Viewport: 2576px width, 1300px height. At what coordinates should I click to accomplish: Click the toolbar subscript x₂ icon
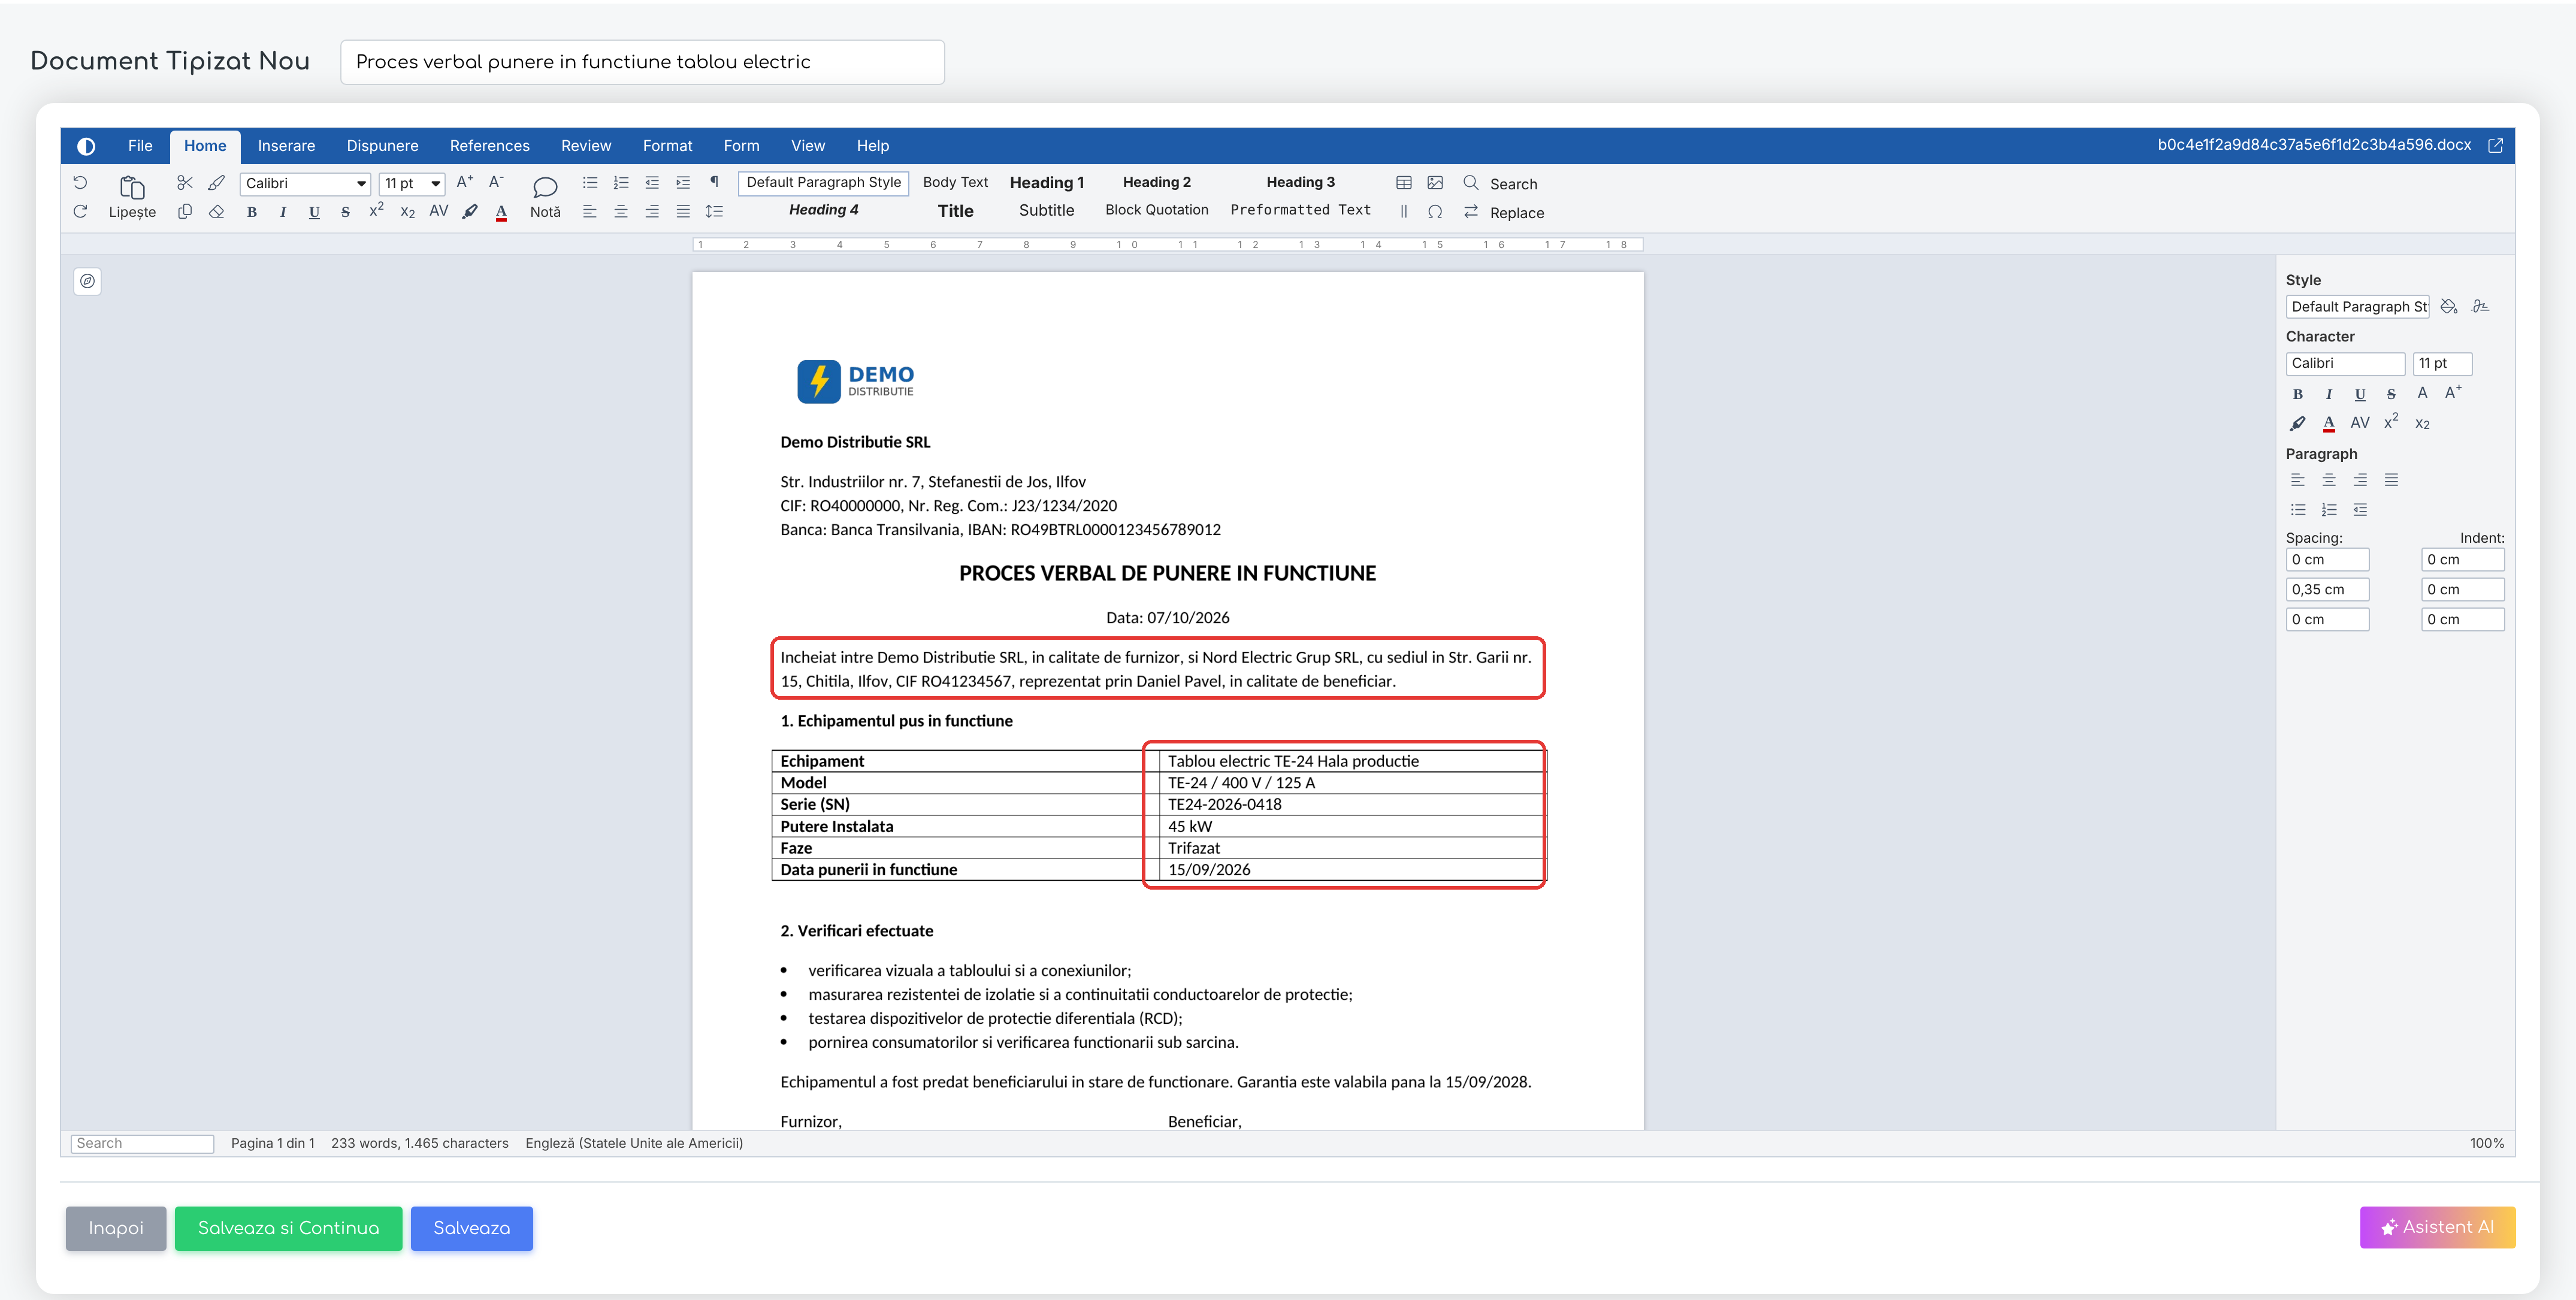pos(407,211)
